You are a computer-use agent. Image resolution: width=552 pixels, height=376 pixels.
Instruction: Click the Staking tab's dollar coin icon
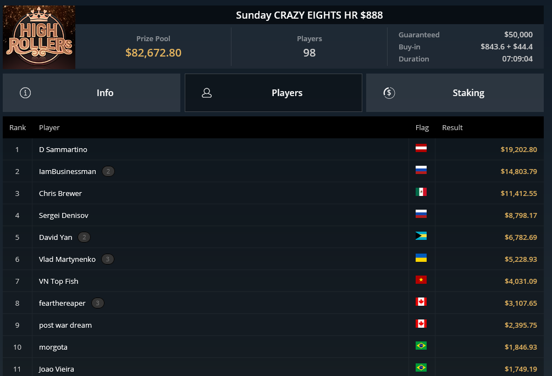(x=389, y=93)
